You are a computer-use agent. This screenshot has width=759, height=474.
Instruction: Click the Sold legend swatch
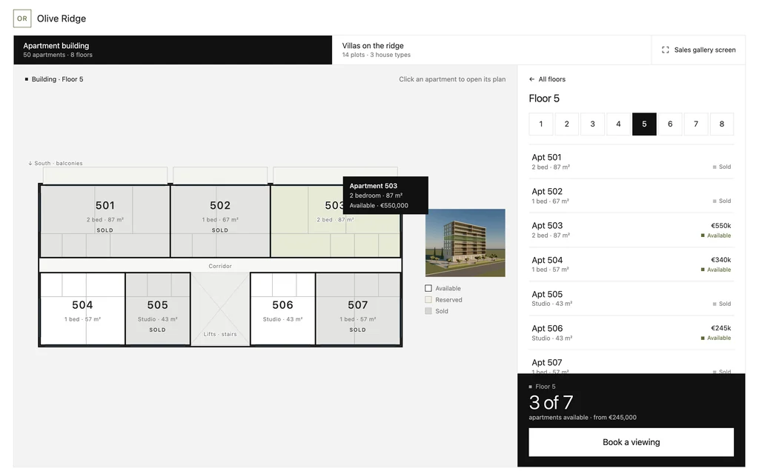[x=428, y=311]
